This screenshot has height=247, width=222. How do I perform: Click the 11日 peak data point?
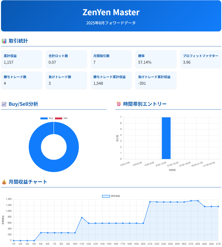point(82,218)
